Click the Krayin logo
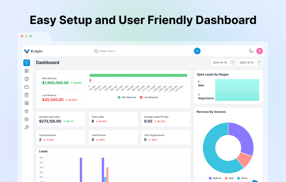Screen dimensions: 286x182 coord(33,51)
